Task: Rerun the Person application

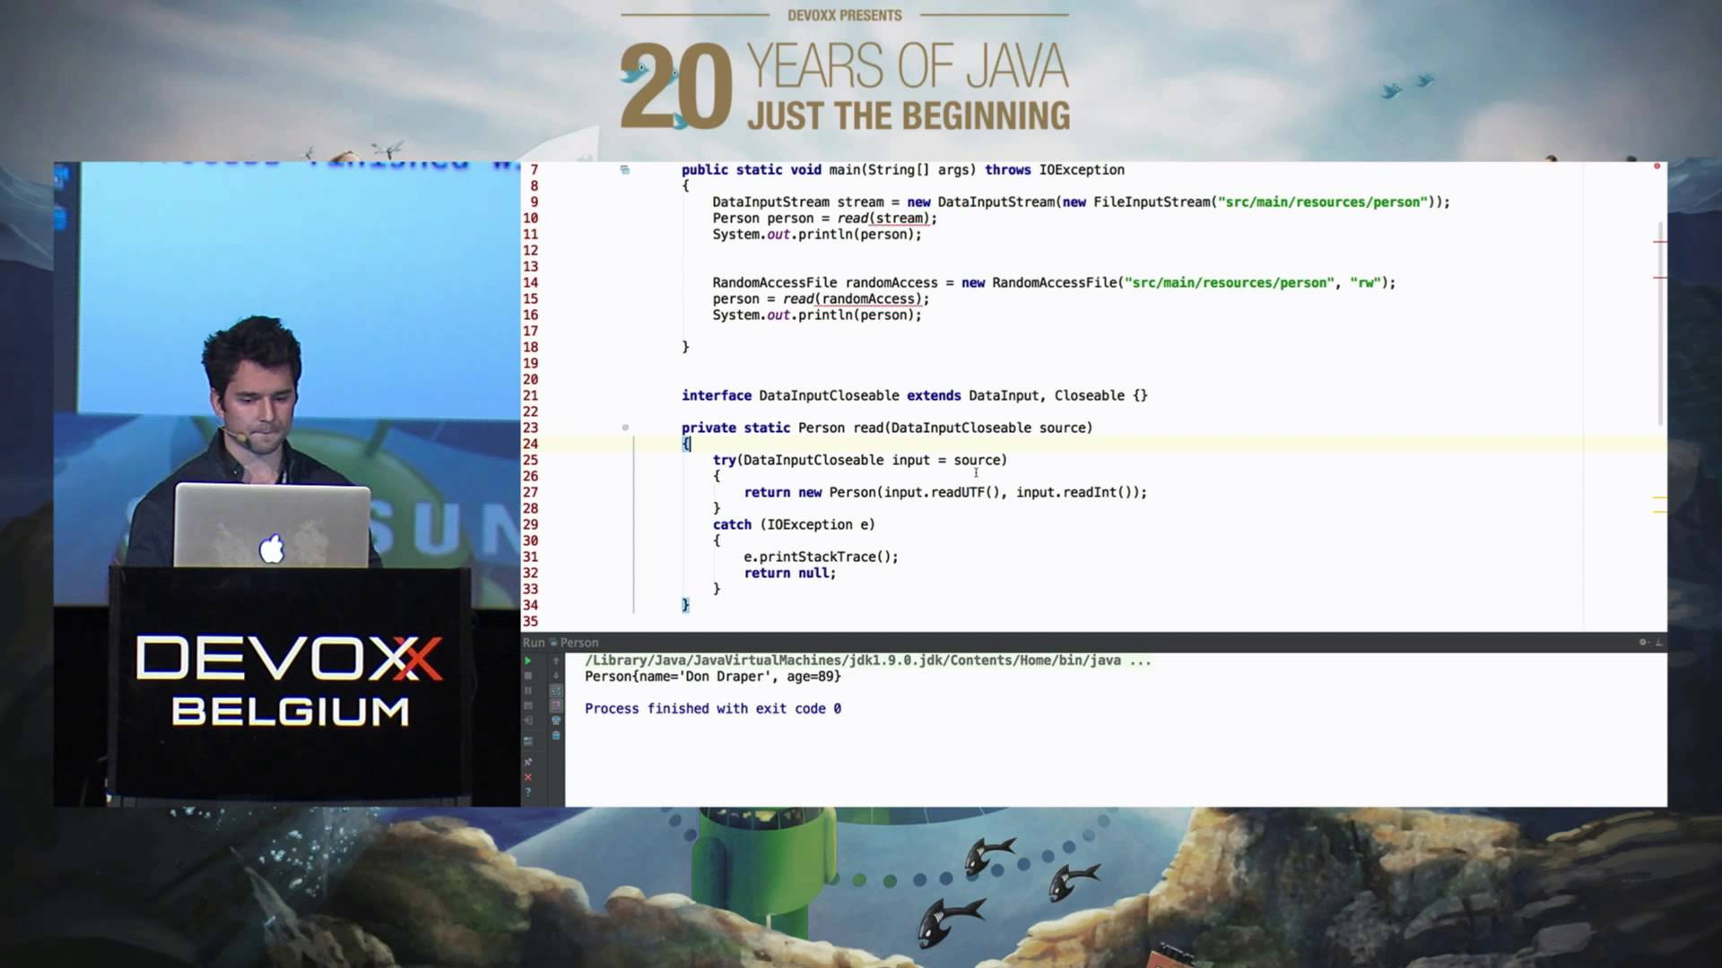Action: coord(527,661)
